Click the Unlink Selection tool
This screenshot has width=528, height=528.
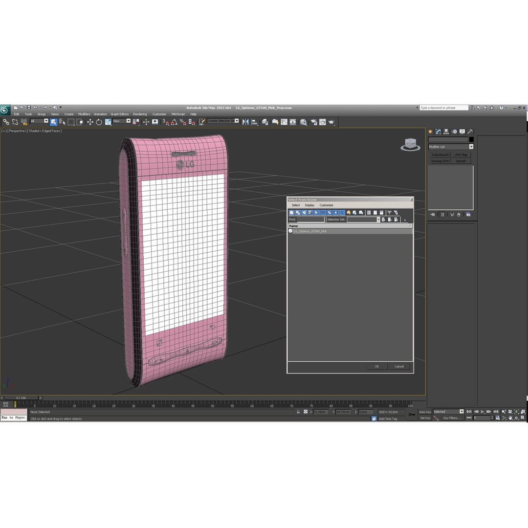pos(15,122)
